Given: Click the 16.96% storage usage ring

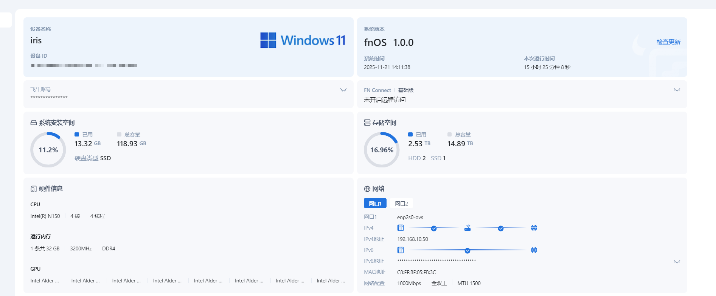Looking at the screenshot, I should tap(382, 150).
